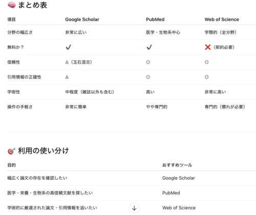
Task: Click the scroll-down arrow button
Action: tap(134, 208)
